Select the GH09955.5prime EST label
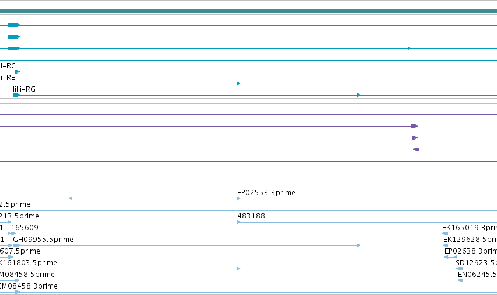The width and height of the screenshot is (497, 295). pyautogui.click(x=43, y=240)
